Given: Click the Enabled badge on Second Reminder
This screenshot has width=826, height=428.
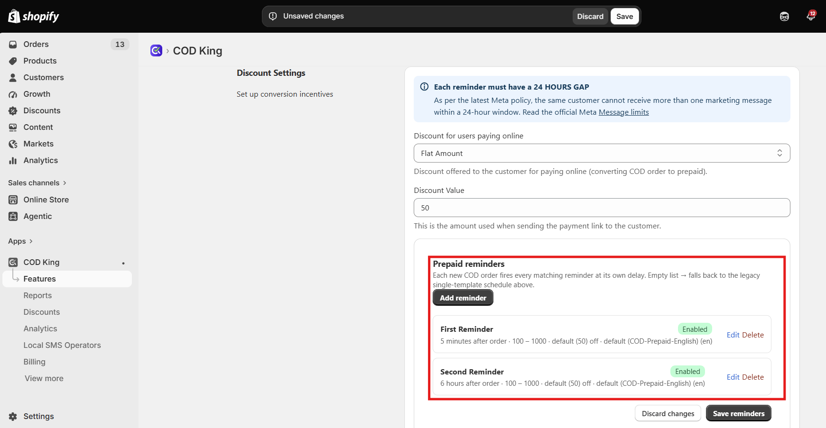Looking at the screenshot, I should click(687, 371).
